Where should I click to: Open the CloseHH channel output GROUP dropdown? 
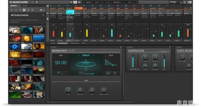70,41
